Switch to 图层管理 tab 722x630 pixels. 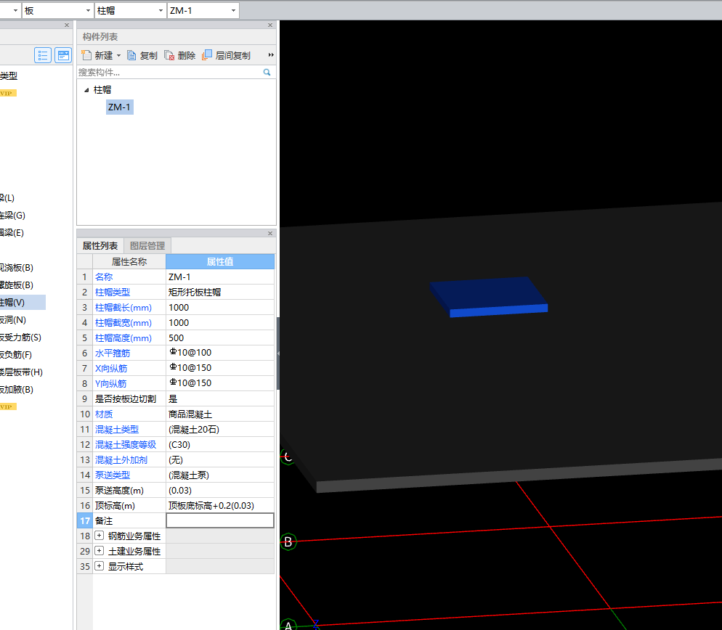click(147, 246)
